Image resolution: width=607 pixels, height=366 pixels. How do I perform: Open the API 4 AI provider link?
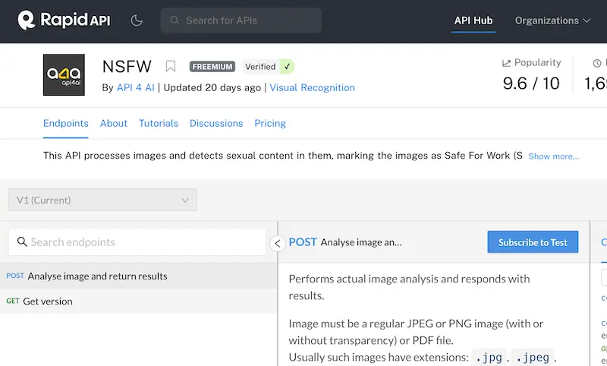[136, 87]
